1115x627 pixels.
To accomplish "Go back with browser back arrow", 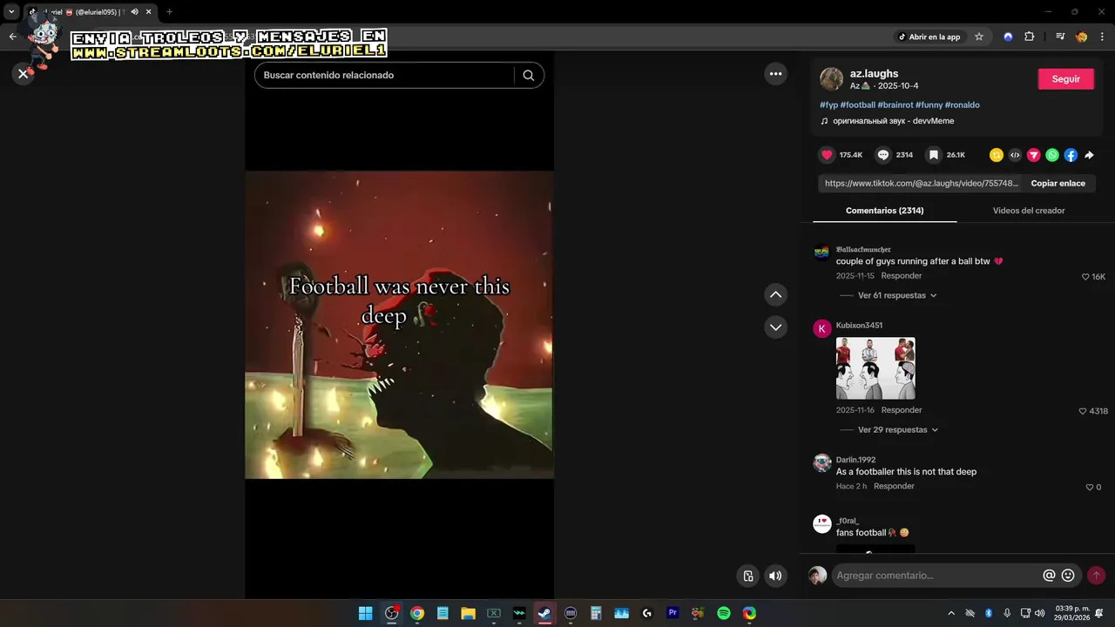I will point(12,37).
